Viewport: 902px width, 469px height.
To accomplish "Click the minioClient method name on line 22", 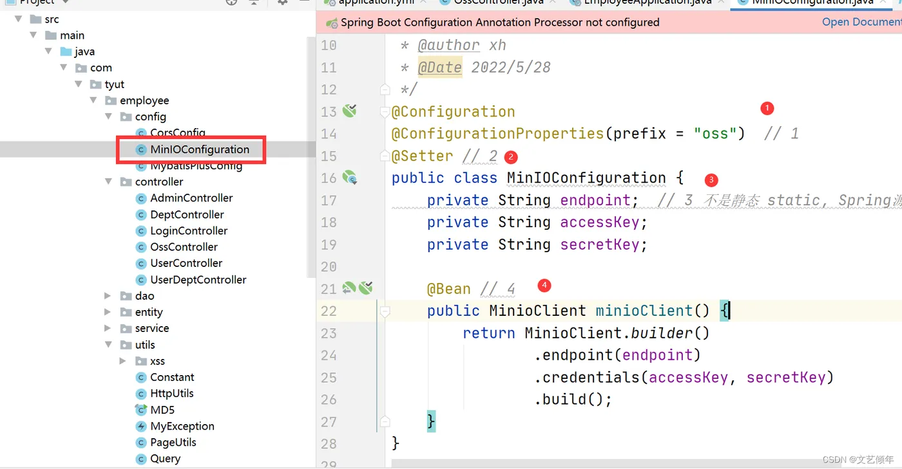I will (x=644, y=311).
